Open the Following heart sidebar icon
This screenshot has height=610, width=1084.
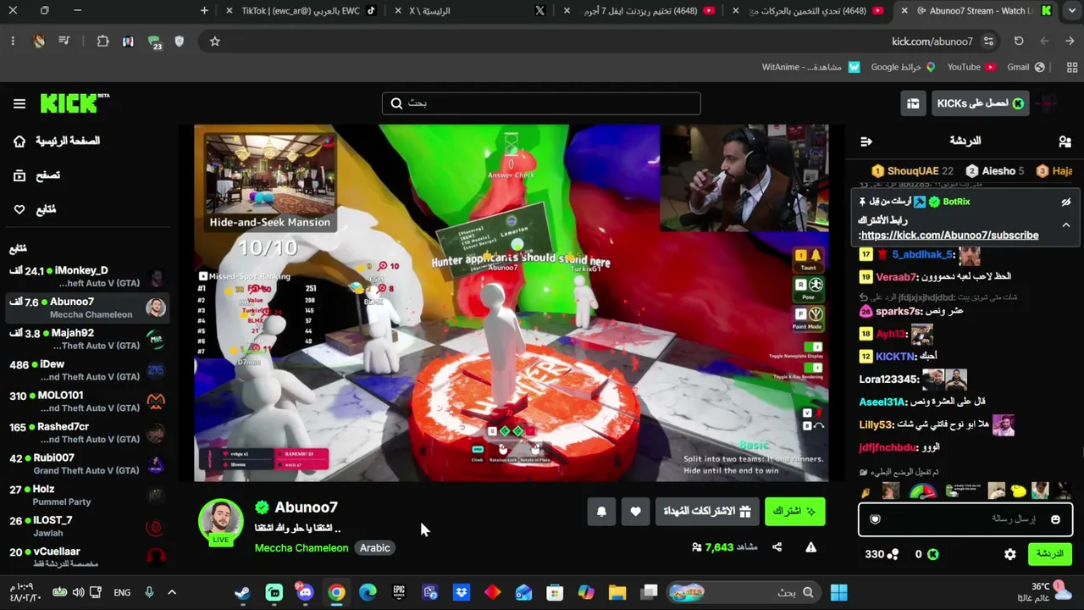click(x=19, y=209)
